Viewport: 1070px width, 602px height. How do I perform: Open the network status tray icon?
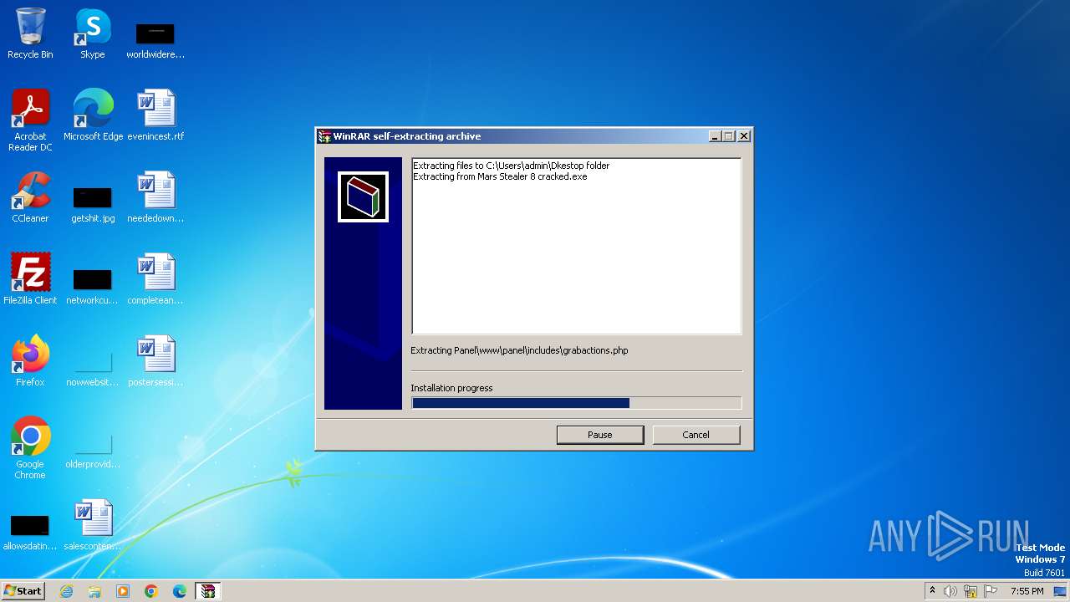(x=971, y=591)
